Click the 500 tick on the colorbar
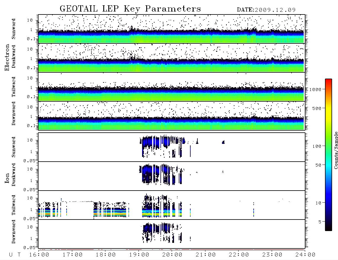Screen dimensions: 338x260 tap(317, 108)
